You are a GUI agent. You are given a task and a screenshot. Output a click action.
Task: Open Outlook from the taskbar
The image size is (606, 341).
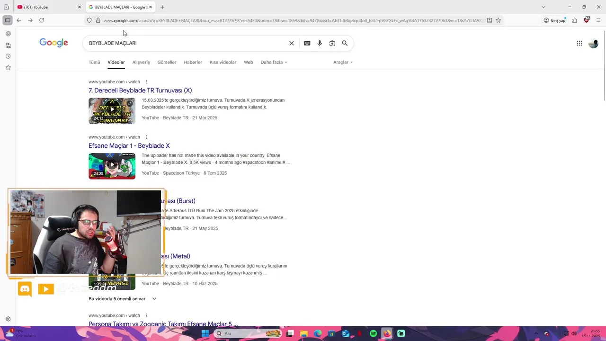(346, 333)
